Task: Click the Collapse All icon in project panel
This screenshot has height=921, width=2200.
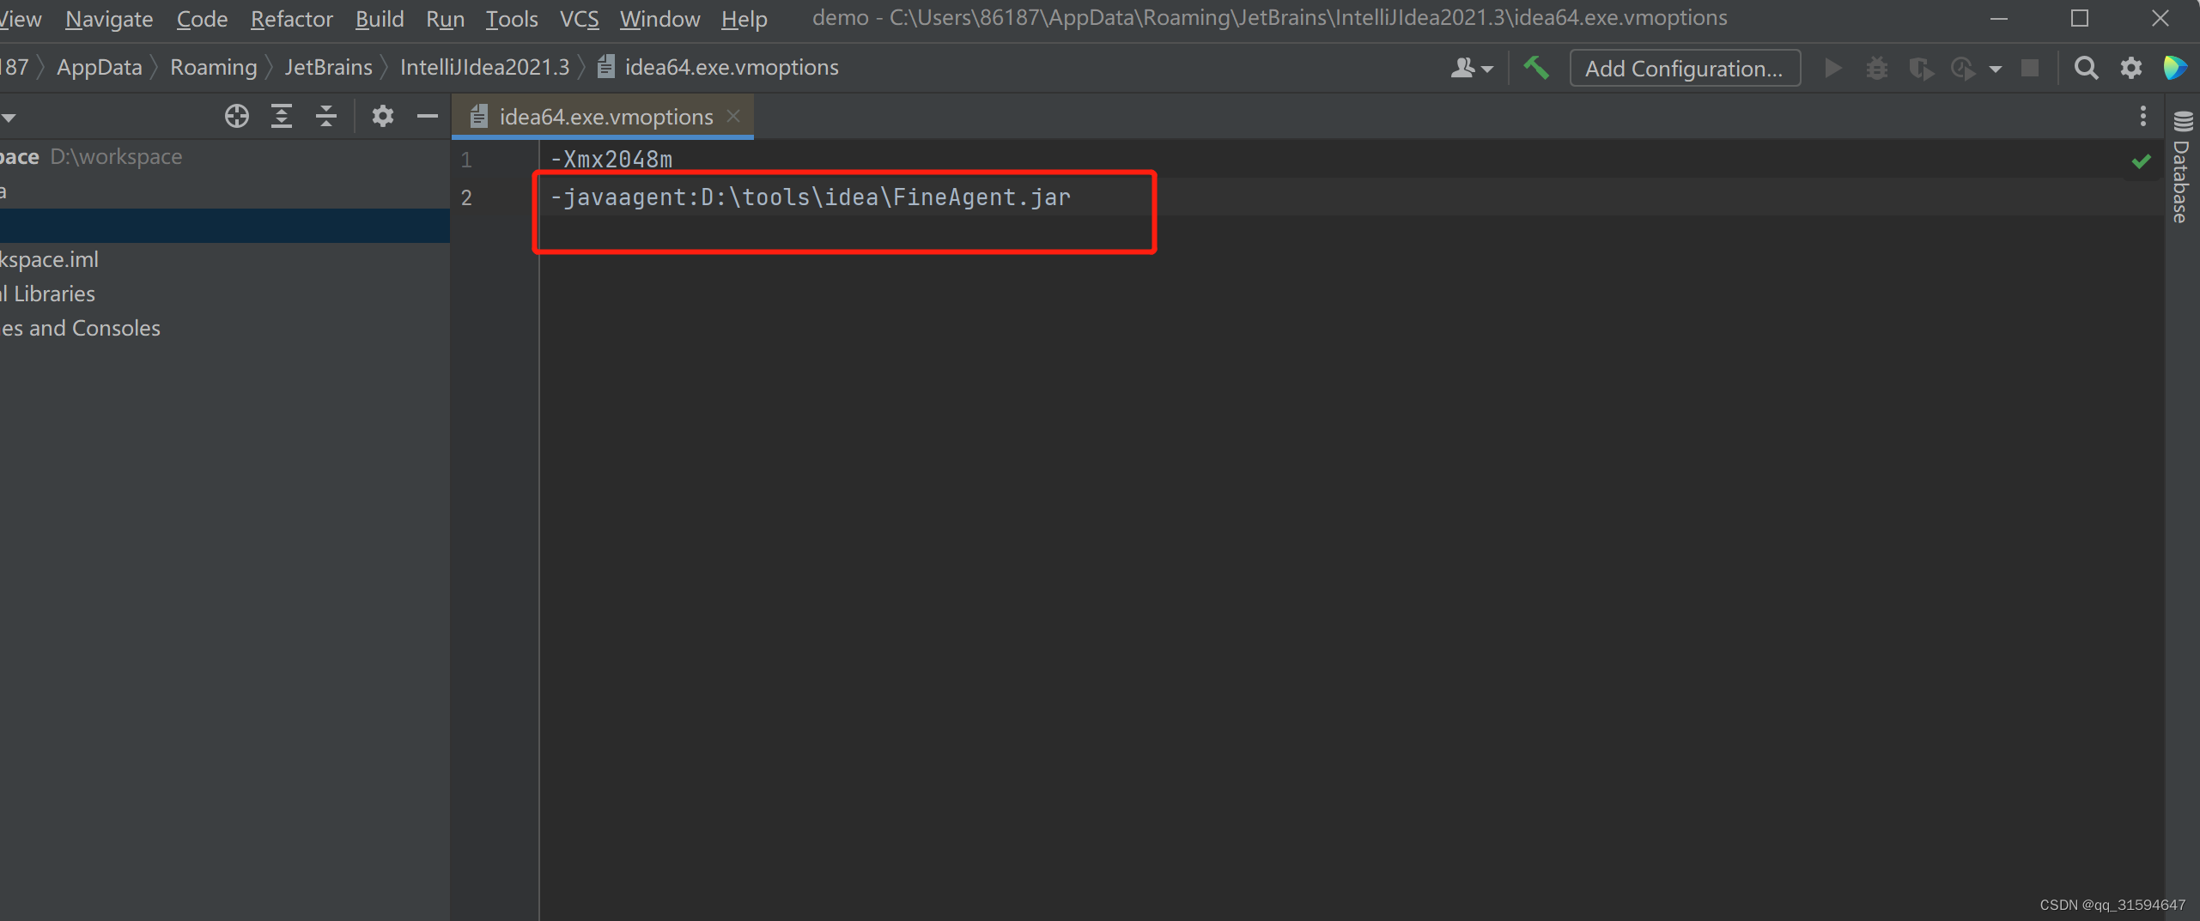Action: [x=326, y=116]
